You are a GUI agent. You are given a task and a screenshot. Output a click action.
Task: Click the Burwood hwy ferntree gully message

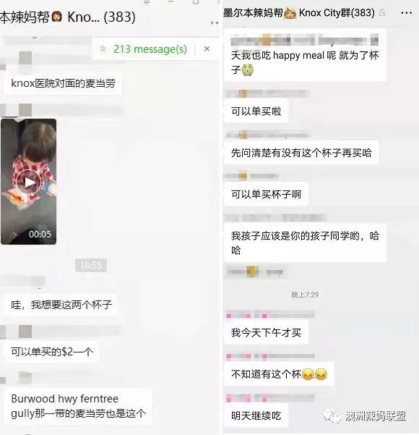[78, 406]
